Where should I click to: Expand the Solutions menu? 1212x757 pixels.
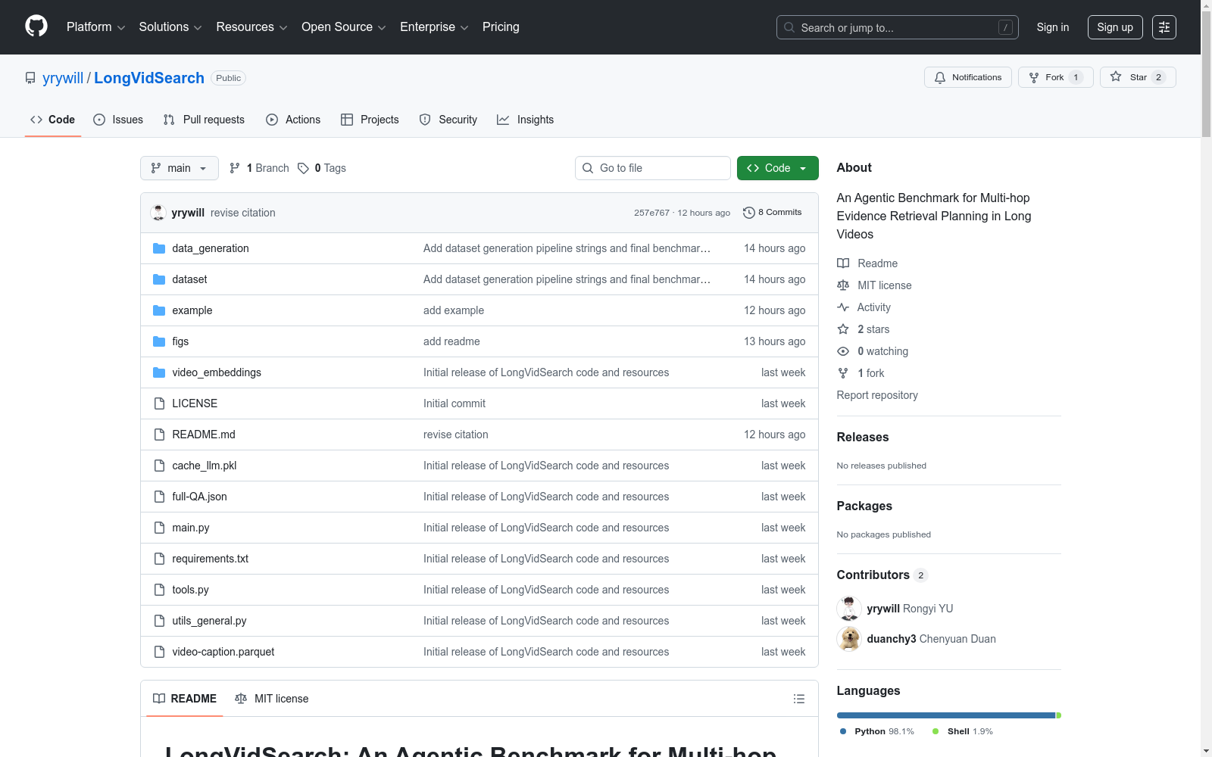pyautogui.click(x=170, y=27)
